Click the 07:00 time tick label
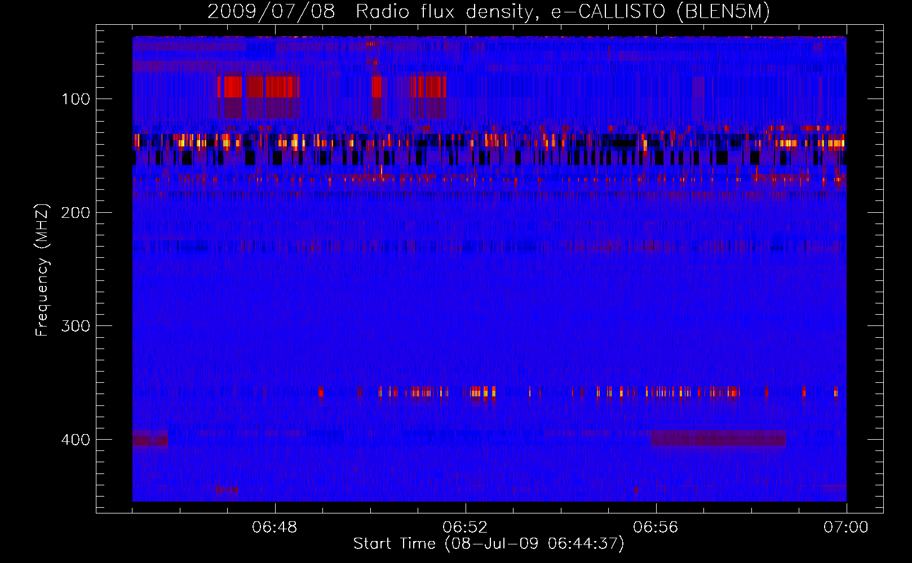Screen dimensions: 912x563 point(846,528)
